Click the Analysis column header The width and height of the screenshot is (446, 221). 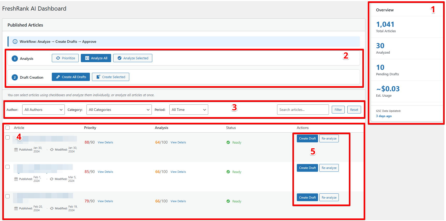click(x=162, y=128)
